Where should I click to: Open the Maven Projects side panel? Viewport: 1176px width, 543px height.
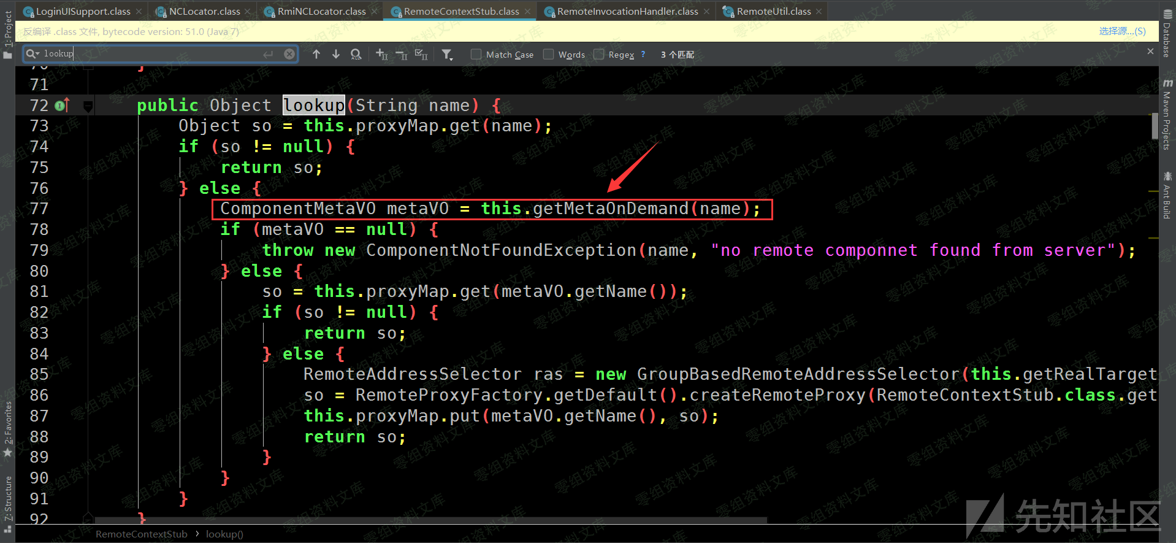click(x=1167, y=116)
